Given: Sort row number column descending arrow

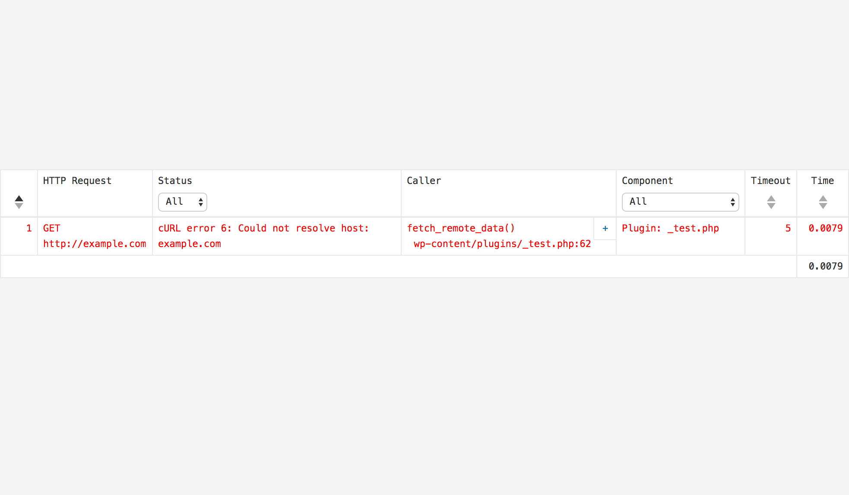Looking at the screenshot, I should (19, 206).
